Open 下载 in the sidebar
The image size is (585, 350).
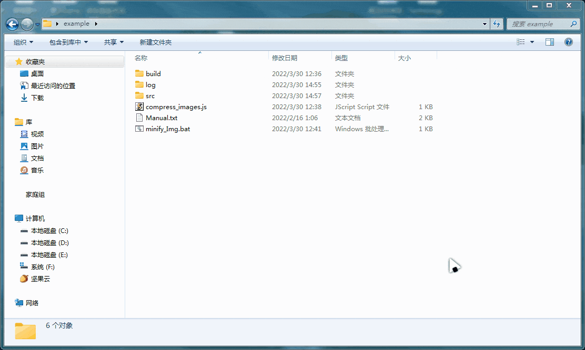click(x=37, y=98)
